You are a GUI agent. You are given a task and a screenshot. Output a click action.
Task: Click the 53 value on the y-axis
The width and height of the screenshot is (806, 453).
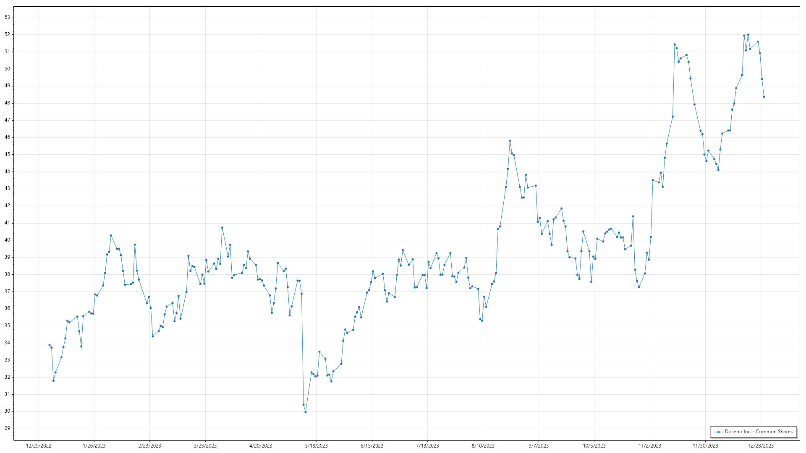coord(7,17)
